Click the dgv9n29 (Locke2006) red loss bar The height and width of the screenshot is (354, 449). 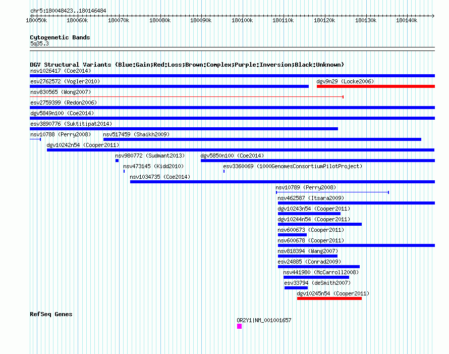point(376,86)
